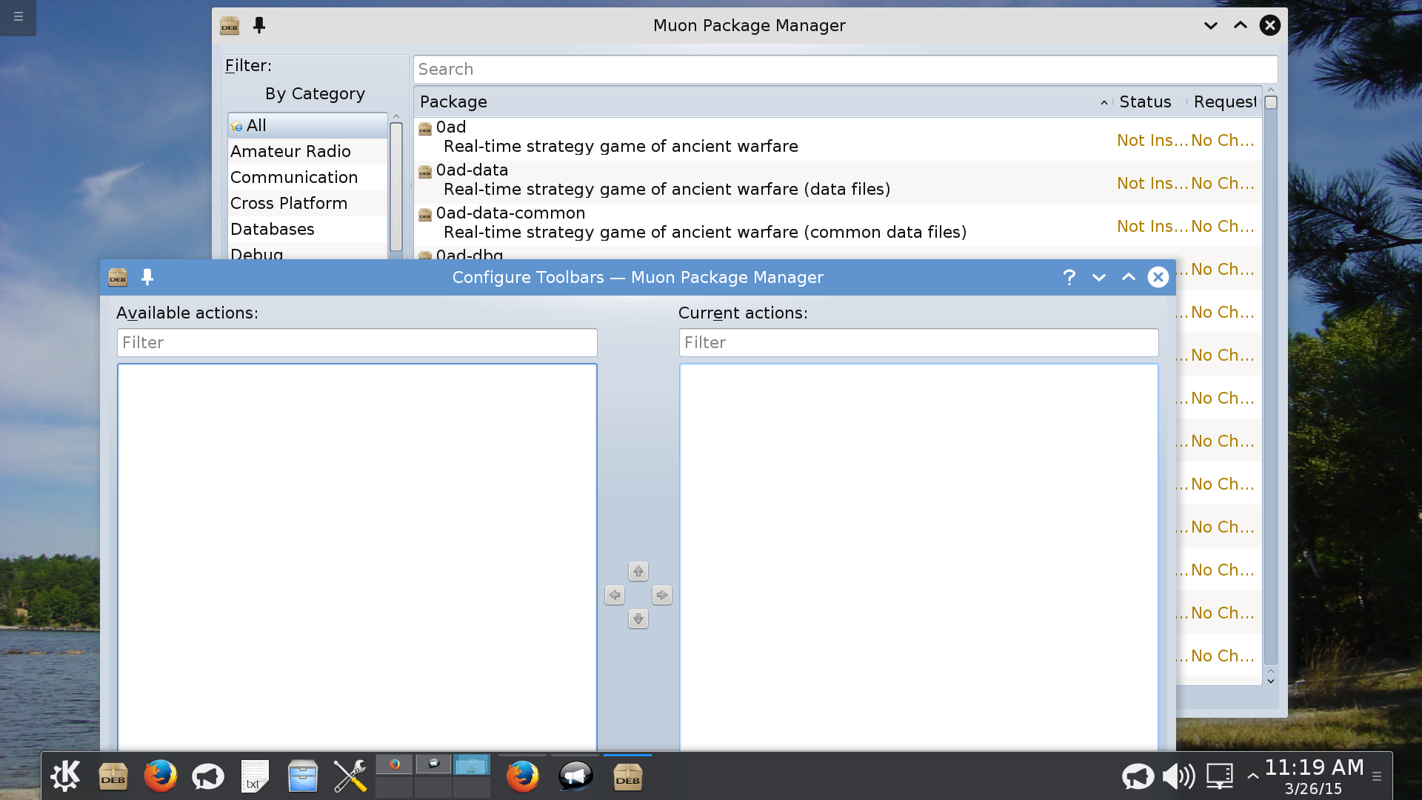Switch to virtual desktop with Firefox in pager

pyautogui.click(x=394, y=764)
